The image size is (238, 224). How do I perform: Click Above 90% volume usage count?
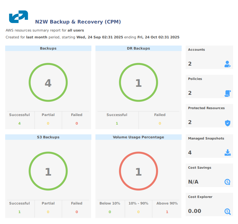167,212
